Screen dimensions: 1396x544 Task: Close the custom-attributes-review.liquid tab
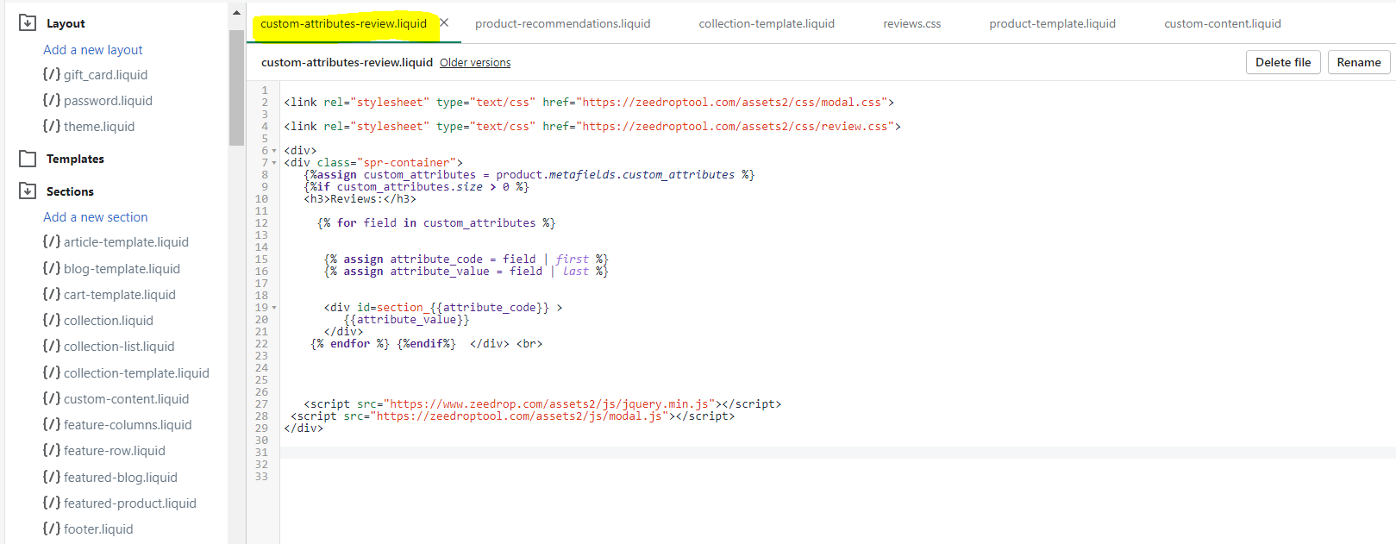[x=444, y=22]
